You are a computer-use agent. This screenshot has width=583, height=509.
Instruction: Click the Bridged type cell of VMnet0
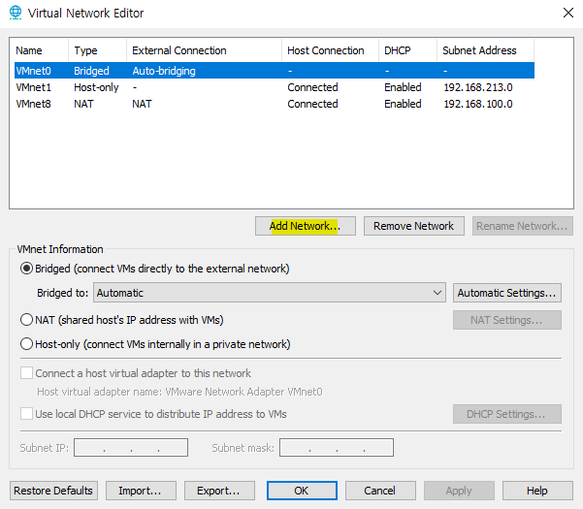pyautogui.click(x=91, y=71)
